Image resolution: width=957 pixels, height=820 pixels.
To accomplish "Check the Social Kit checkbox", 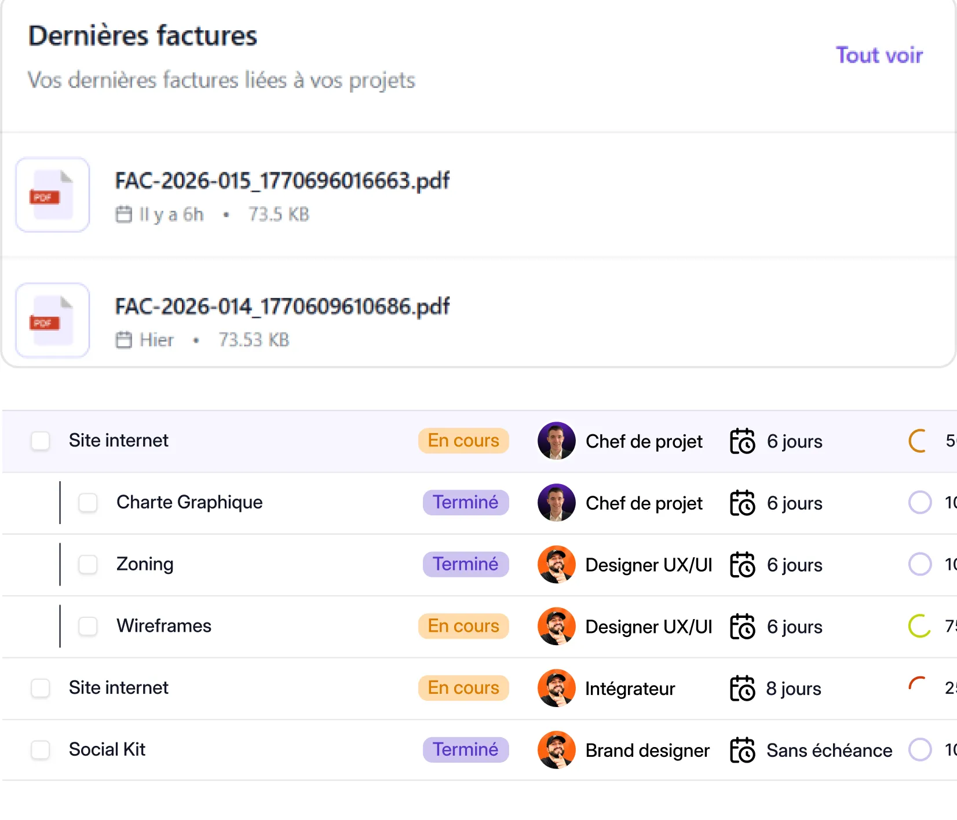I will 40,749.
